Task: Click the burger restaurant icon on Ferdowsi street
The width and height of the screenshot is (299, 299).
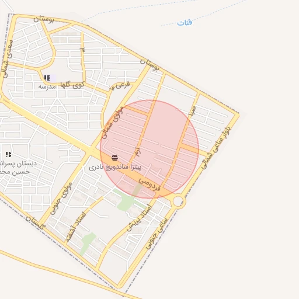Action: [x=115, y=158]
